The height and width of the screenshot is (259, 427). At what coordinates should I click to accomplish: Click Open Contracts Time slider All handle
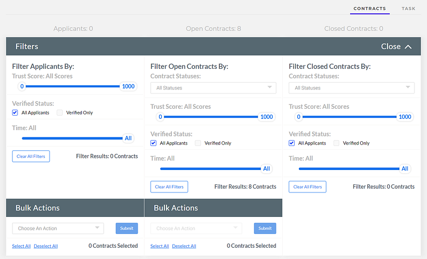click(x=266, y=168)
